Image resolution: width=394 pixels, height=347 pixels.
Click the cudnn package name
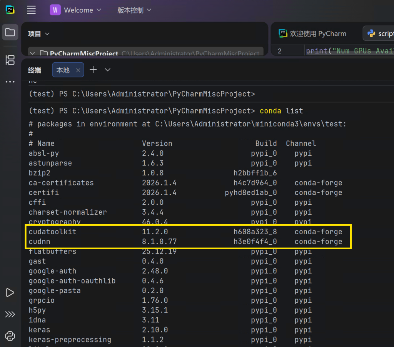pyautogui.click(x=40, y=242)
